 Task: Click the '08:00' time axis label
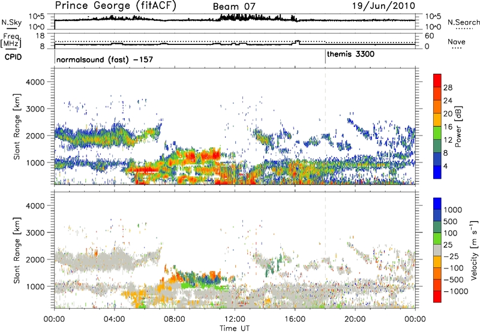(174, 319)
